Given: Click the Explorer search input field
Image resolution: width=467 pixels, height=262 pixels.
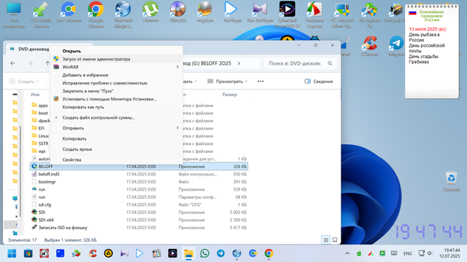Looking at the screenshot, I should tap(295, 63).
